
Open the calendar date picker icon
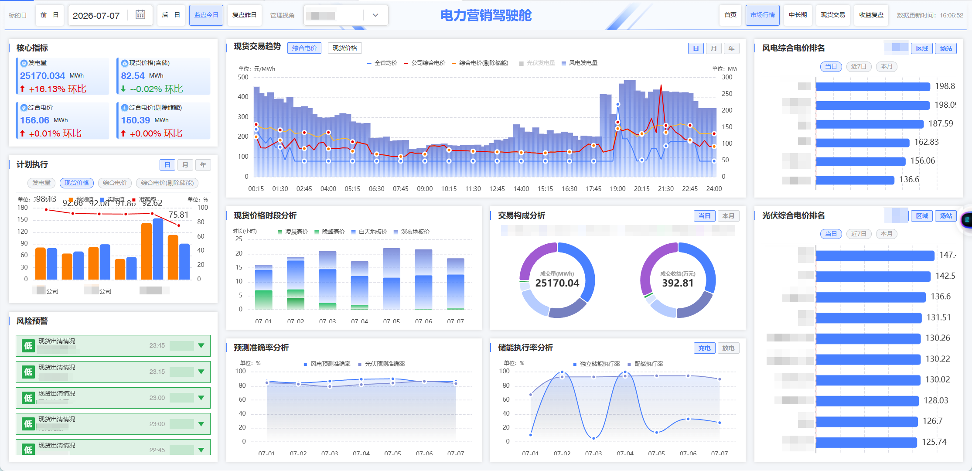[x=140, y=15]
